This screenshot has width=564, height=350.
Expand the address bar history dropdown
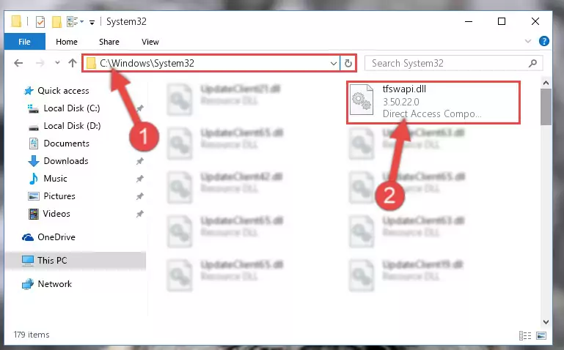coord(334,64)
